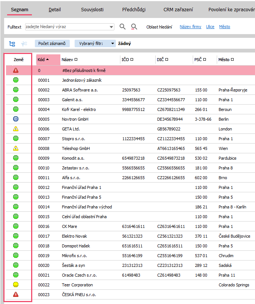Click green status icon for ABRA Software
The image size is (255, 304).
pyautogui.click(x=16, y=90)
